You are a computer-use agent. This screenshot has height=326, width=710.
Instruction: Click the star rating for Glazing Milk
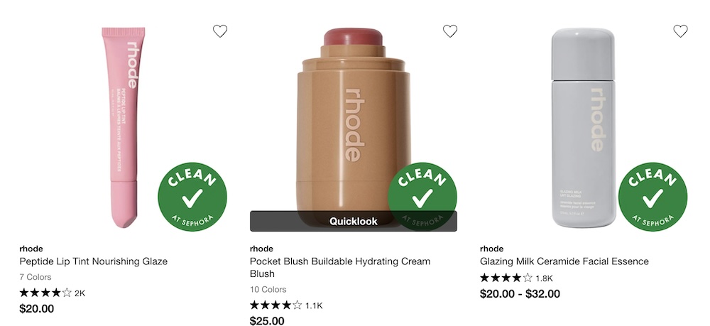(506, 278)
